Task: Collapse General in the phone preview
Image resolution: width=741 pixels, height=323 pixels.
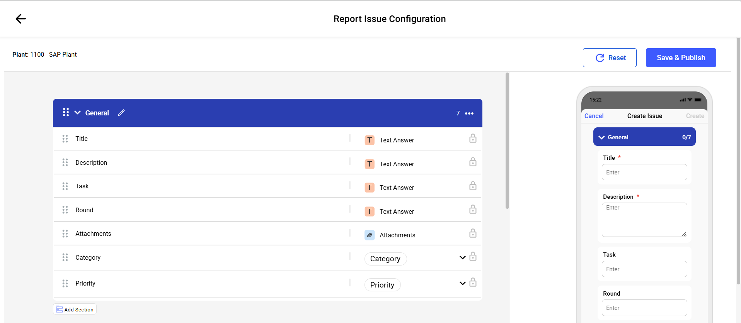Action: 601,137
